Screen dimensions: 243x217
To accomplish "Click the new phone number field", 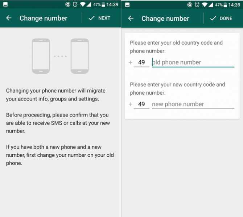I will tap(193, 104).
